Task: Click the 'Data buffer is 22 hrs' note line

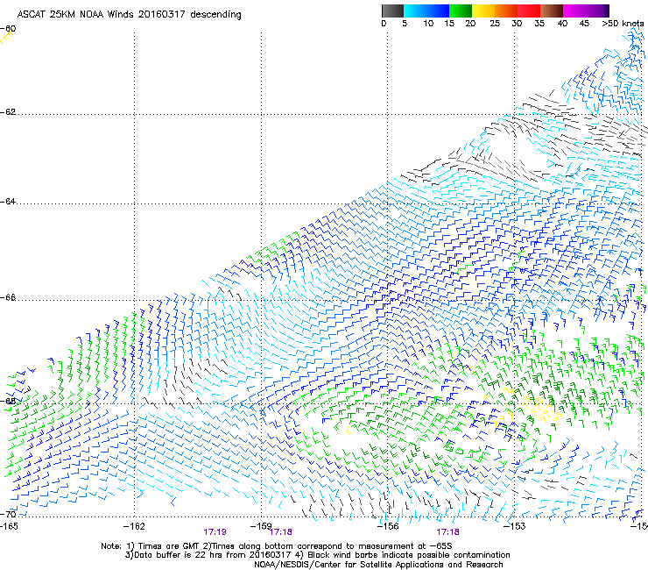Action: tap(317, 555)
